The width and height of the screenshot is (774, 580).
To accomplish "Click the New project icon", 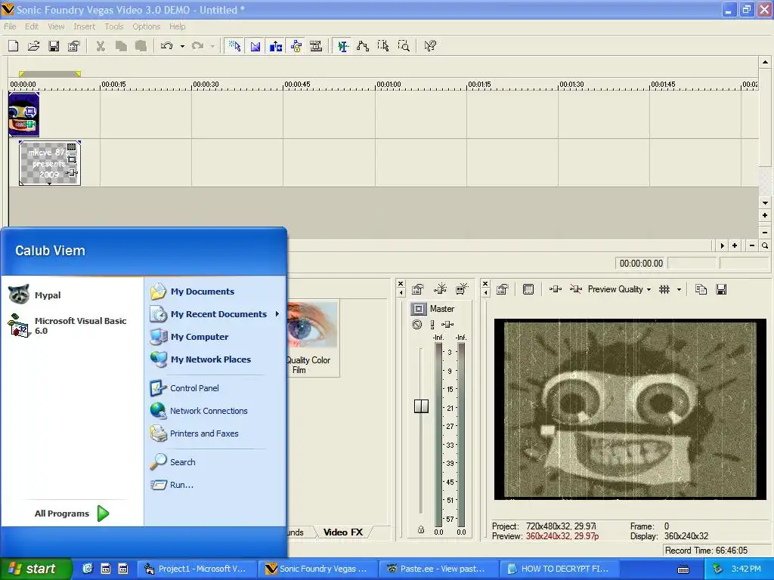I will click(14, 46).
